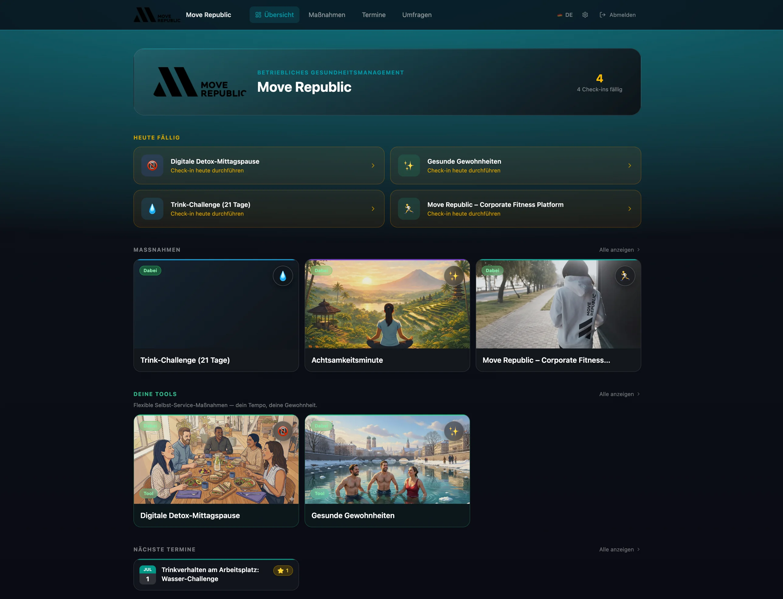Click Abmelden to log out
Image resolution: width=783 pixels, height=599 pixels.
tap(617, 15)
